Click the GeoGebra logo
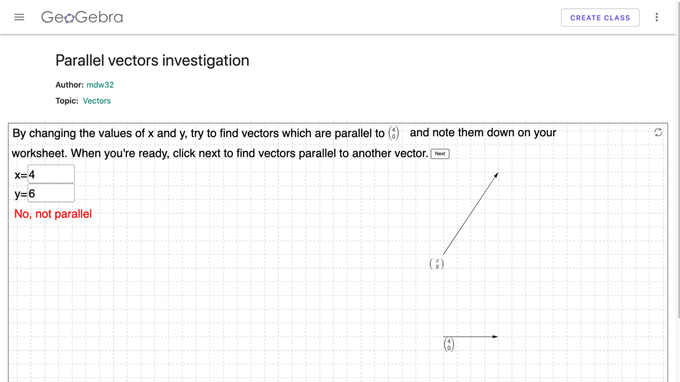680x382 pixels. point(82,17)
